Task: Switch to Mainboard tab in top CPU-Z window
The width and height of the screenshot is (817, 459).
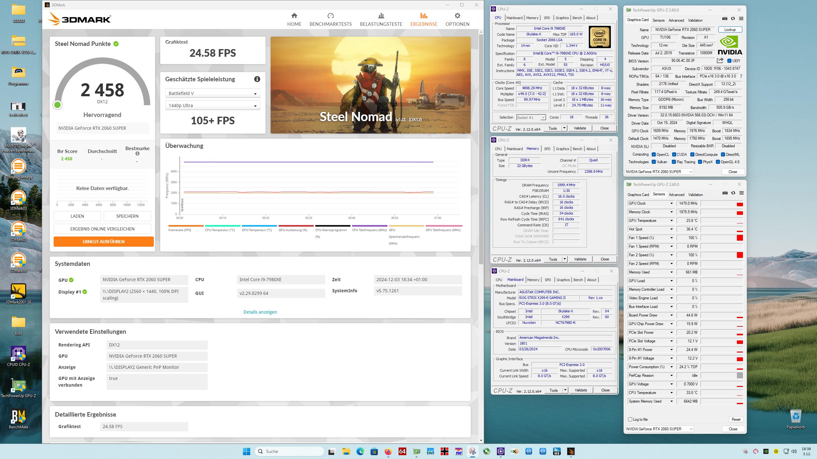Action: click(514, 18)
